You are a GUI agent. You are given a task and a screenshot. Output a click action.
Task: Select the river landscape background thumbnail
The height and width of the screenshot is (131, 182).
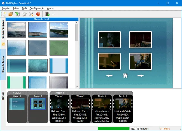tap(59, 30)
